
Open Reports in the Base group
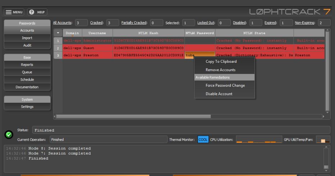(27, 65)
